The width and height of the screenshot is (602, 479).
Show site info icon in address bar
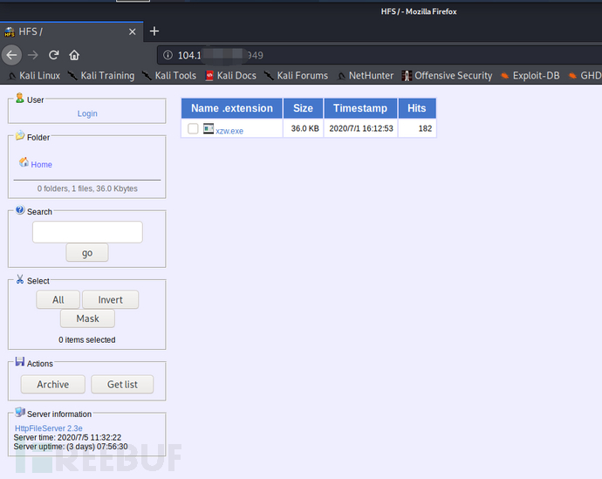coord(168,55)
